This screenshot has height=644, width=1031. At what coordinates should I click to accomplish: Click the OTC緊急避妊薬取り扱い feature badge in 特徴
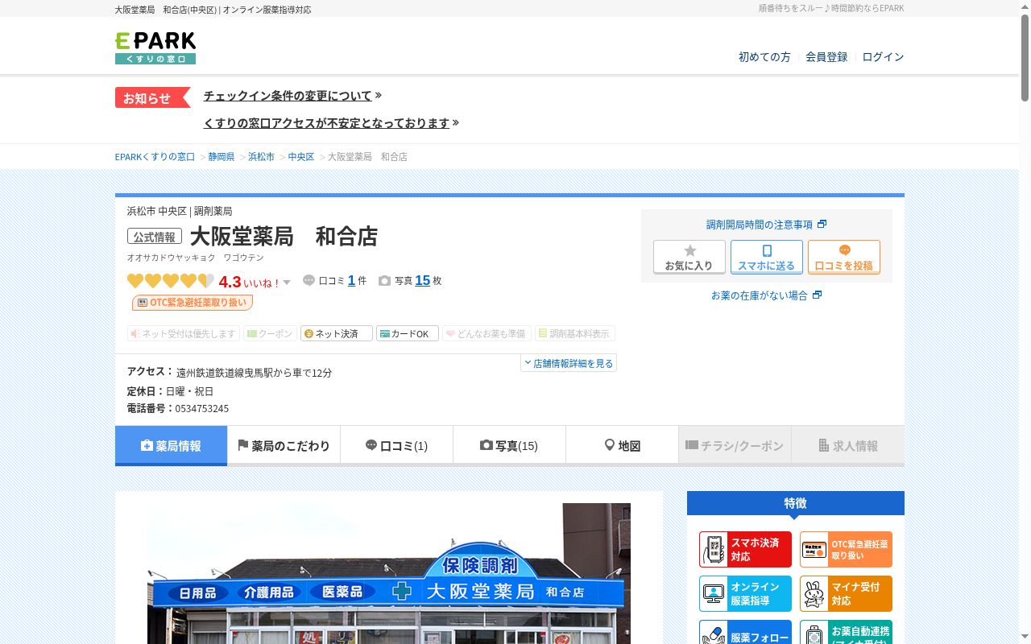[x=846, y=550]
